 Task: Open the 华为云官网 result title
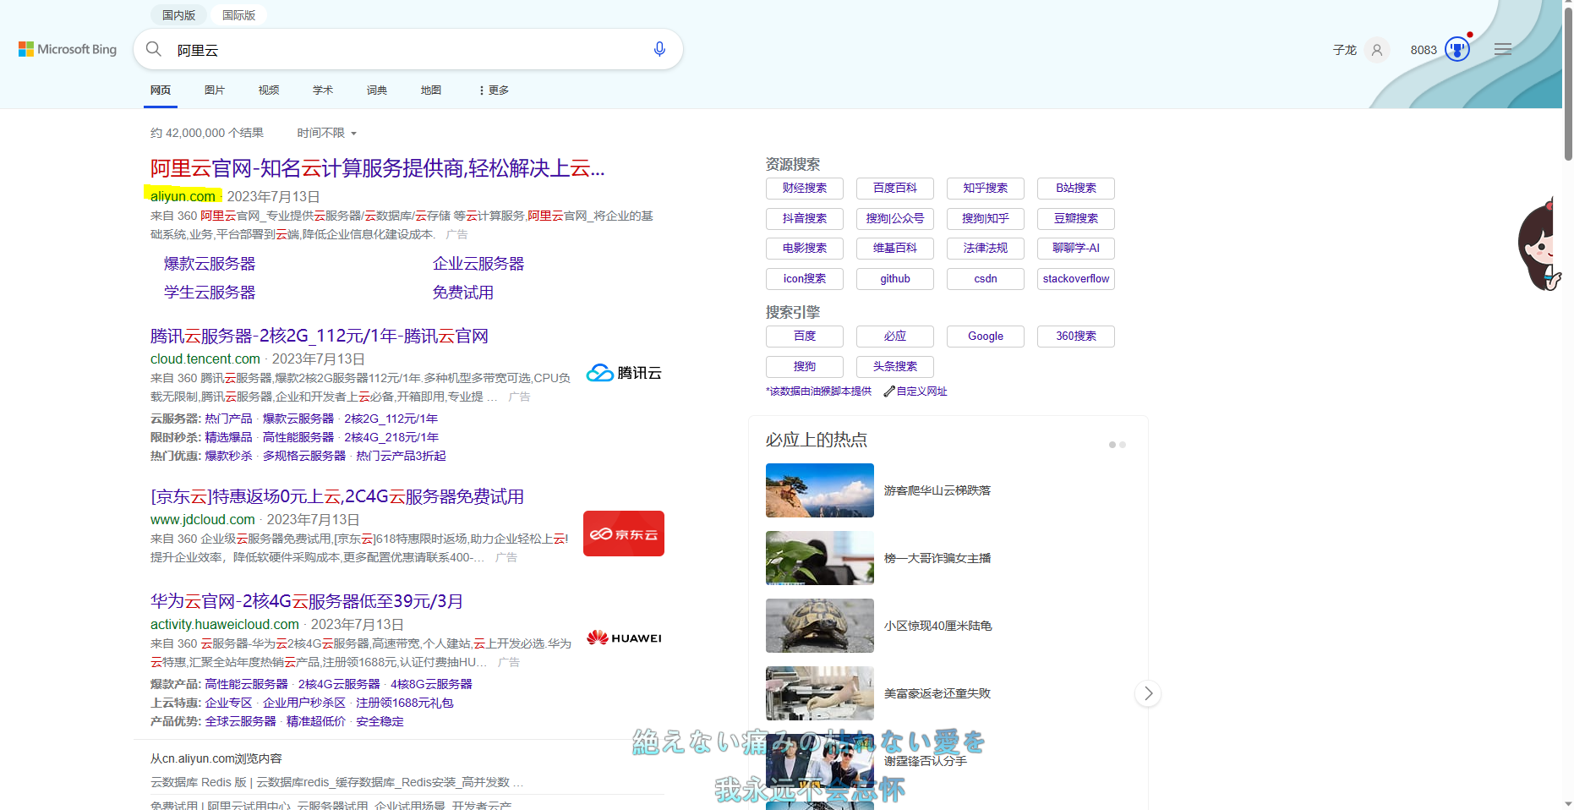(x=307, y=601)
